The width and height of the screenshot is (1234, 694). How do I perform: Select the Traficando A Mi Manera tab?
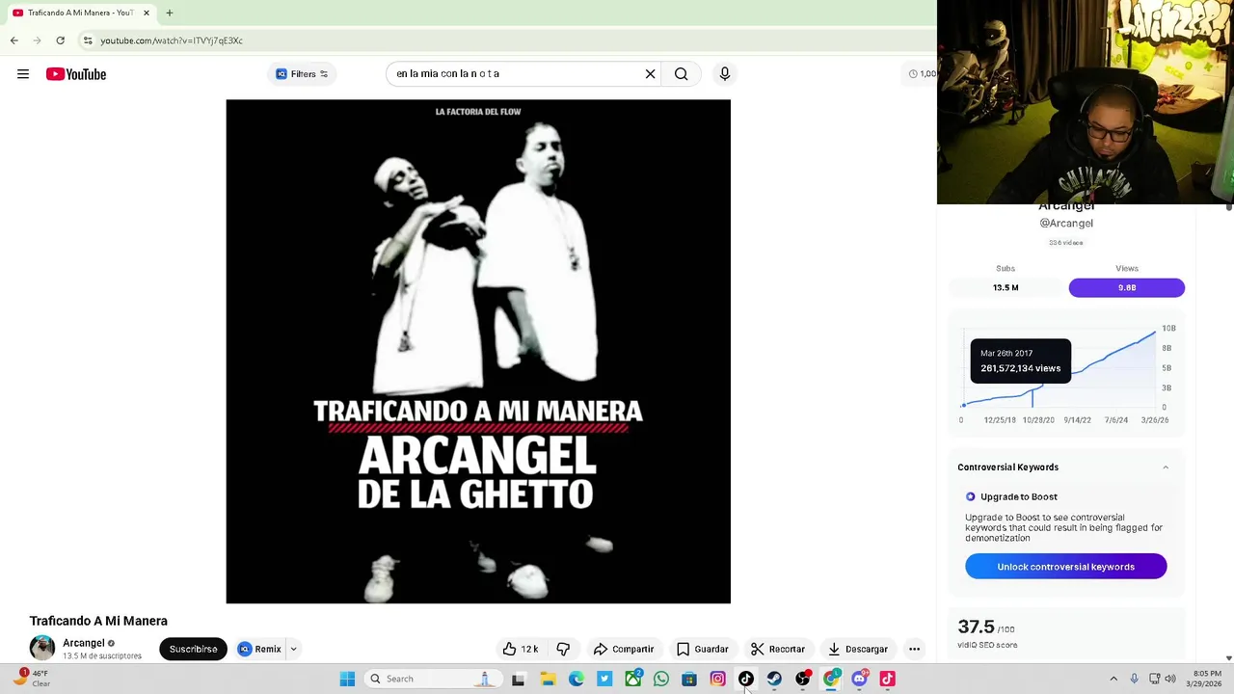(x=81, y=13)
